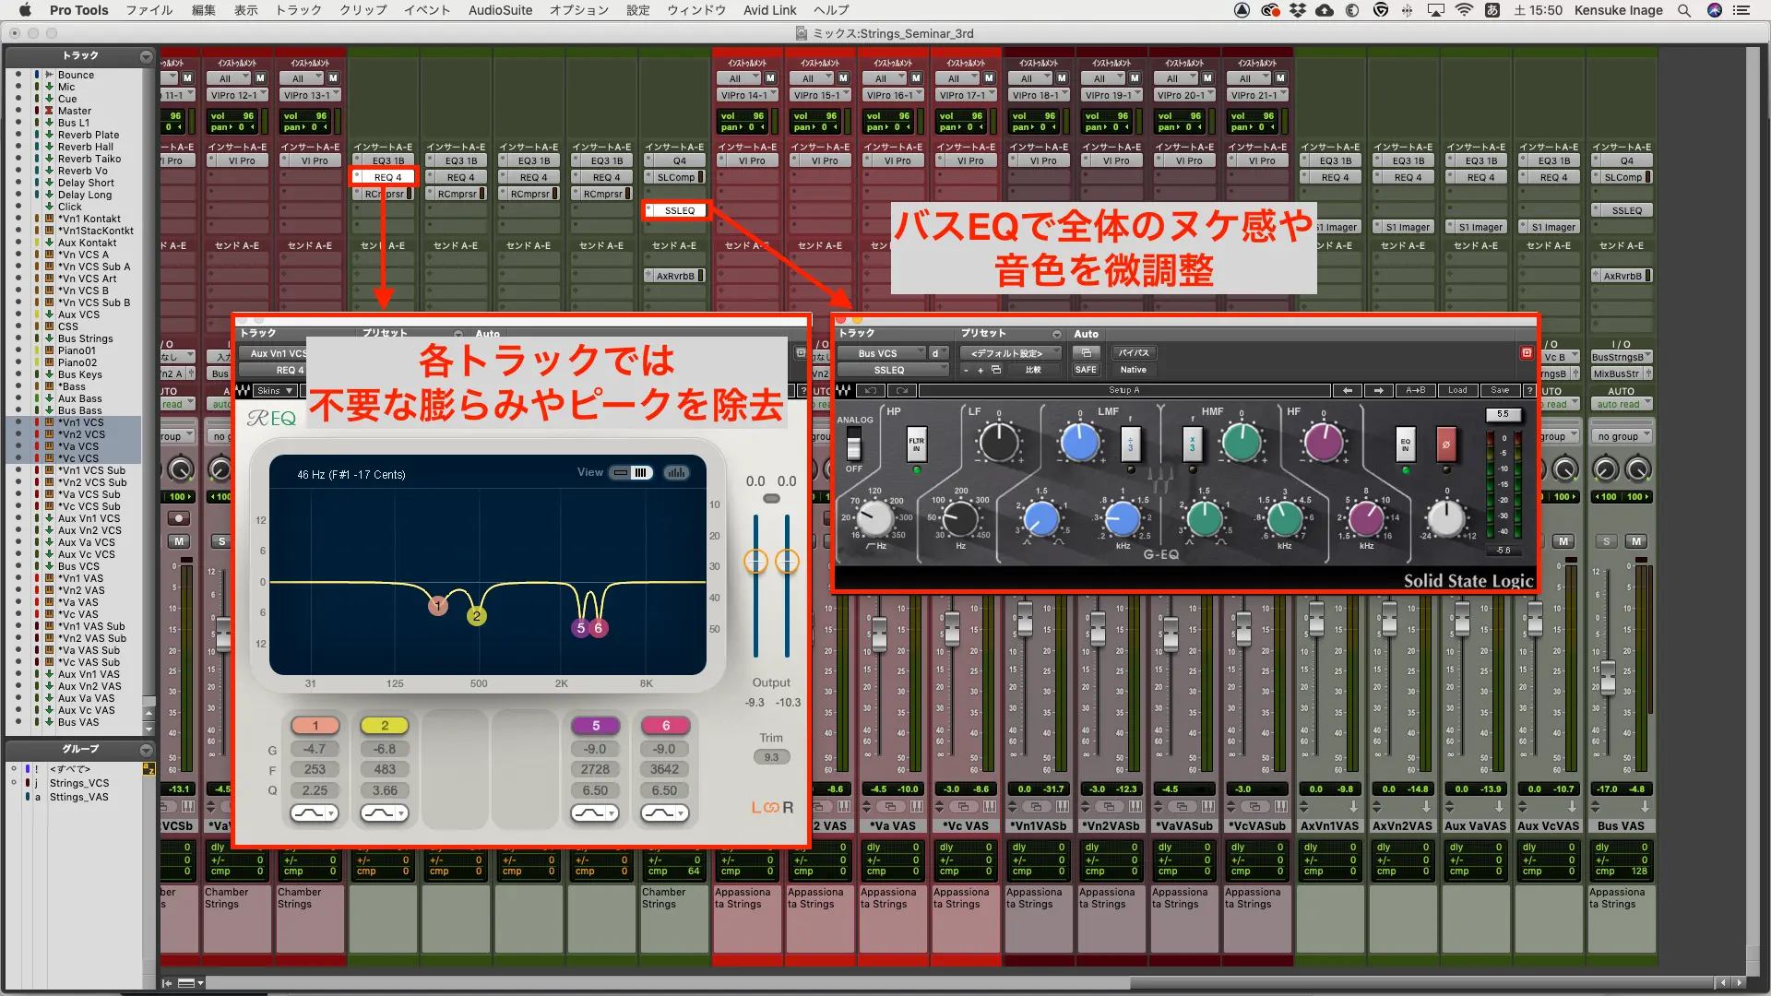Open the Skins dropdown in REQ toolbar

click(275, 390)
